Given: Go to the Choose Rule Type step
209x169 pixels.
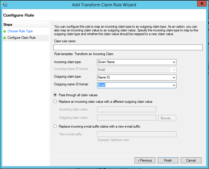Looking at the screenshot, I should tap(20, 31).
